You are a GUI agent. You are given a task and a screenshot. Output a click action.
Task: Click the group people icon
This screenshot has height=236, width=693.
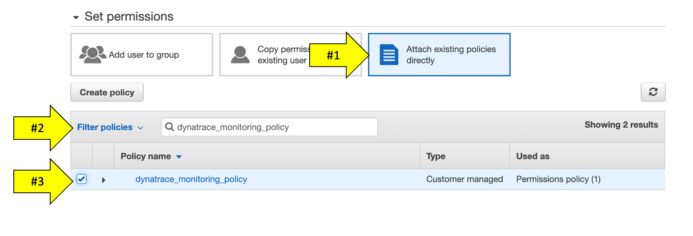93,55
